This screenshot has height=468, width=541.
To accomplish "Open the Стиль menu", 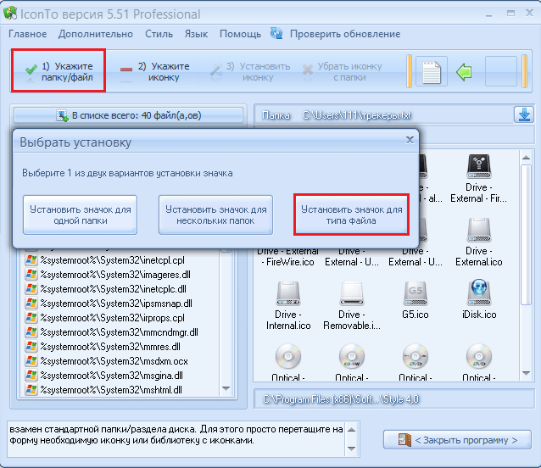I will coord(159,34).
